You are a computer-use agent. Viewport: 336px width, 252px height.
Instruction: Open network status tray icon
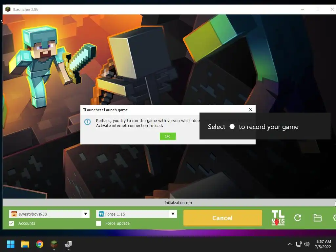coord(299,244)
